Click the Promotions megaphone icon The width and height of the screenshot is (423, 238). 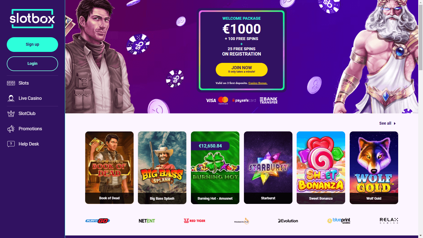[x=11, y=129]
